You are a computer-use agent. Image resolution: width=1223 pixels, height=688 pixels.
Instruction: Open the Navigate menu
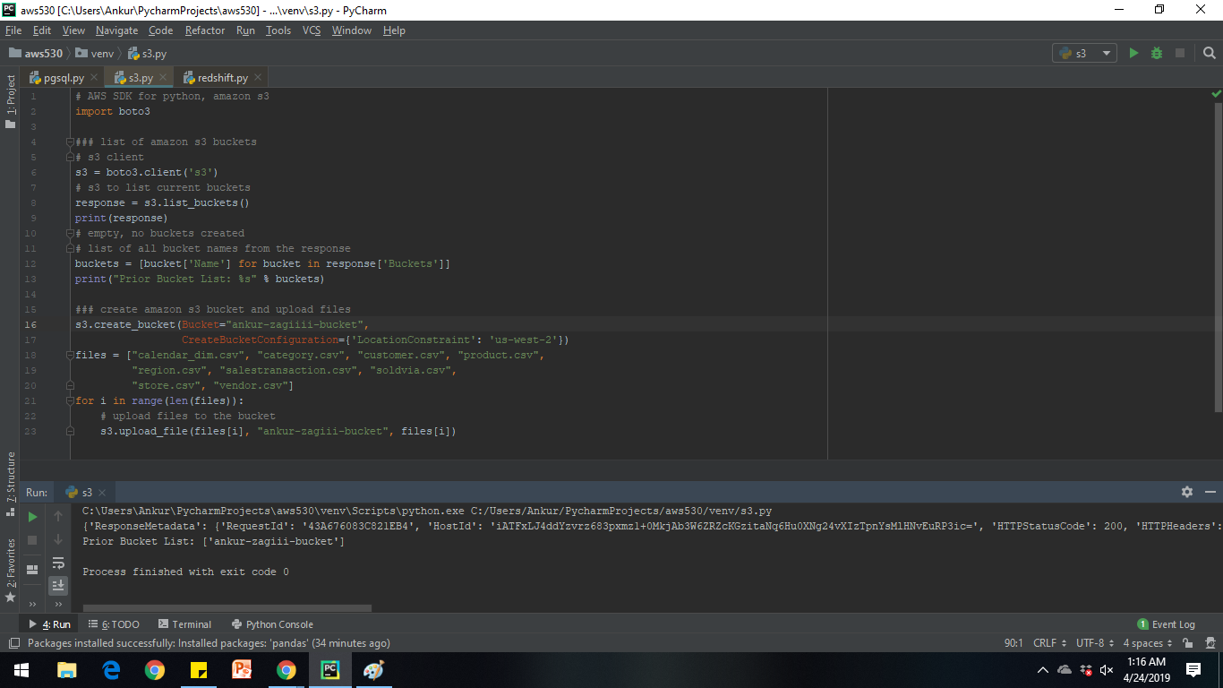[x=117, y=30]
